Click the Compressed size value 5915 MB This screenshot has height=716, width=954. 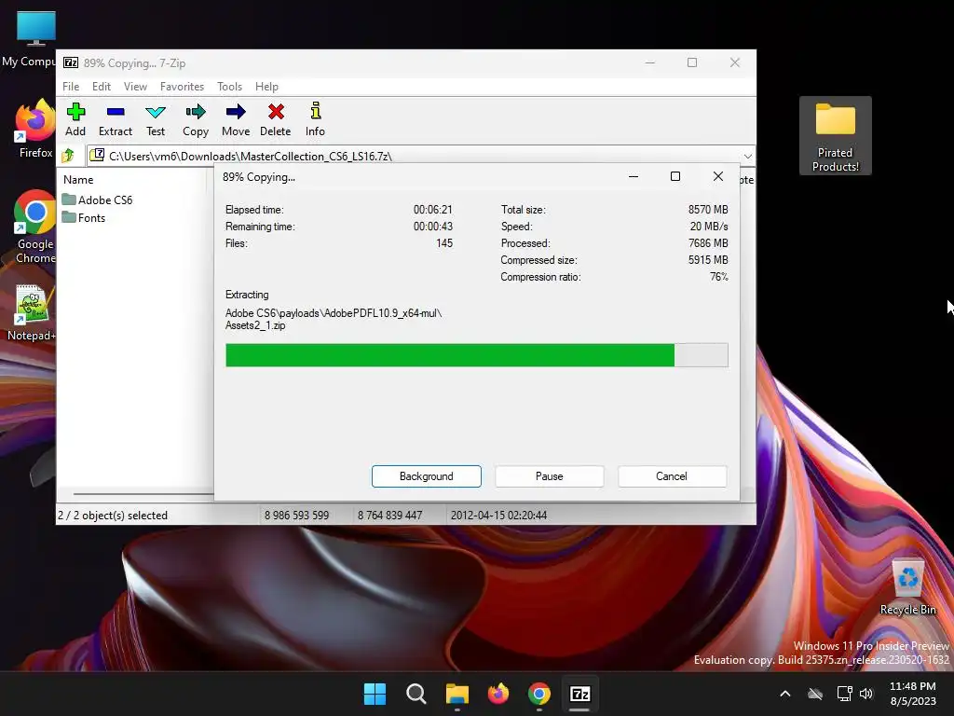tap(708, 260)
